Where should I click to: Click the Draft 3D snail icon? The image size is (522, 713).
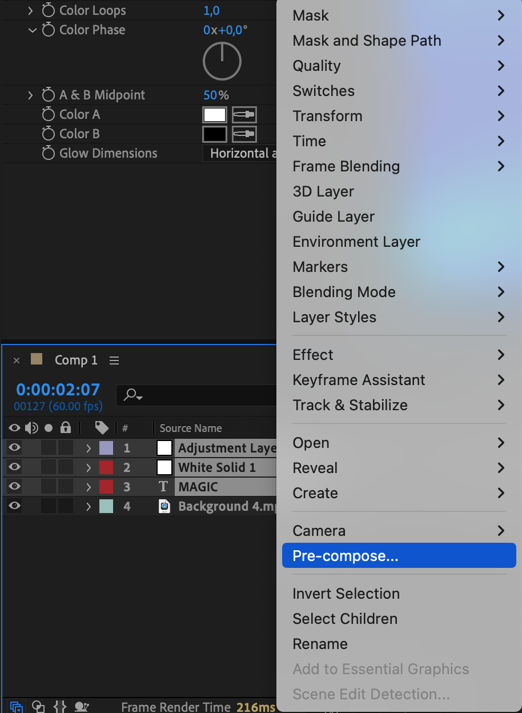tap(82, 707)
